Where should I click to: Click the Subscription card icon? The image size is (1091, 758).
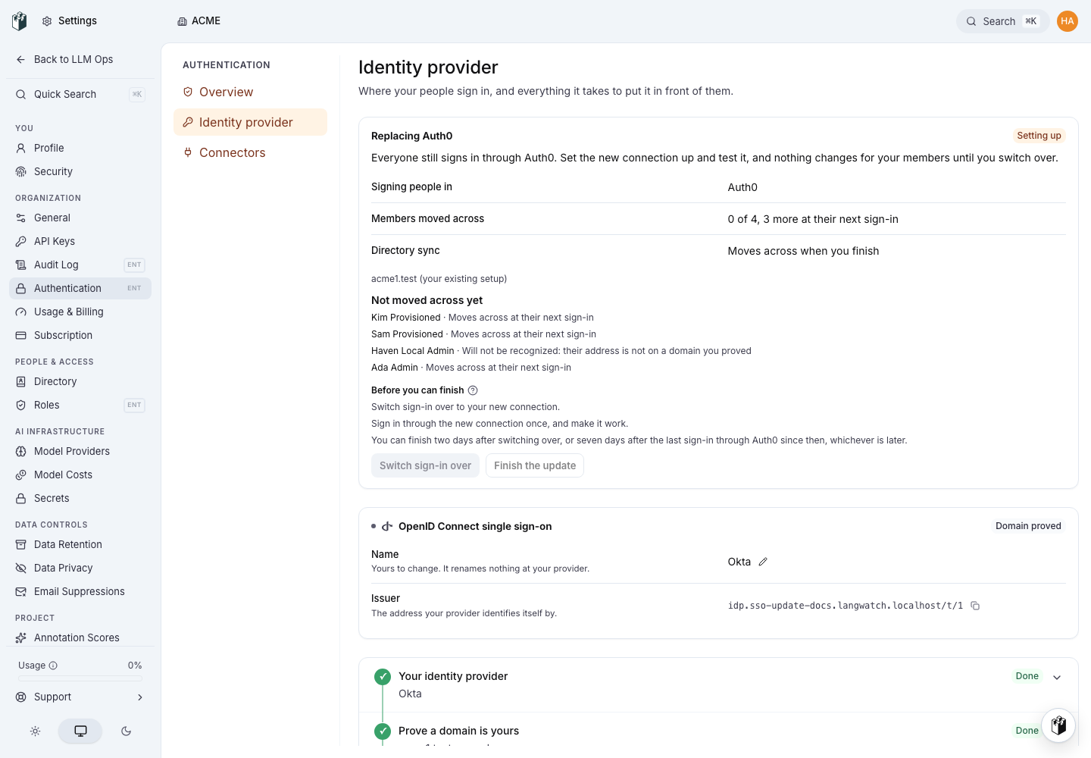[21, 336]
